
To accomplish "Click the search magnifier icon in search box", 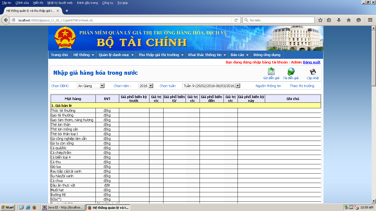I will (246, 20).
